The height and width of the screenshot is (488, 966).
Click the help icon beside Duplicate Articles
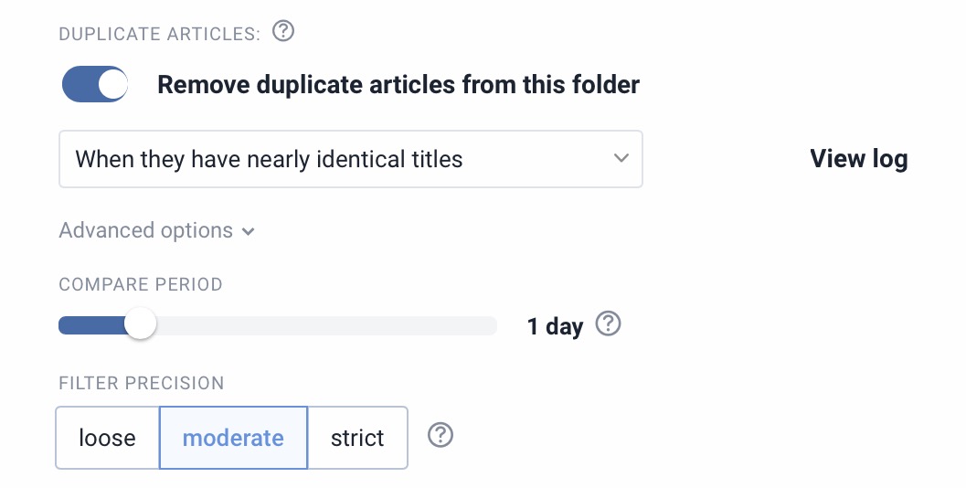(x=283, y=33)
